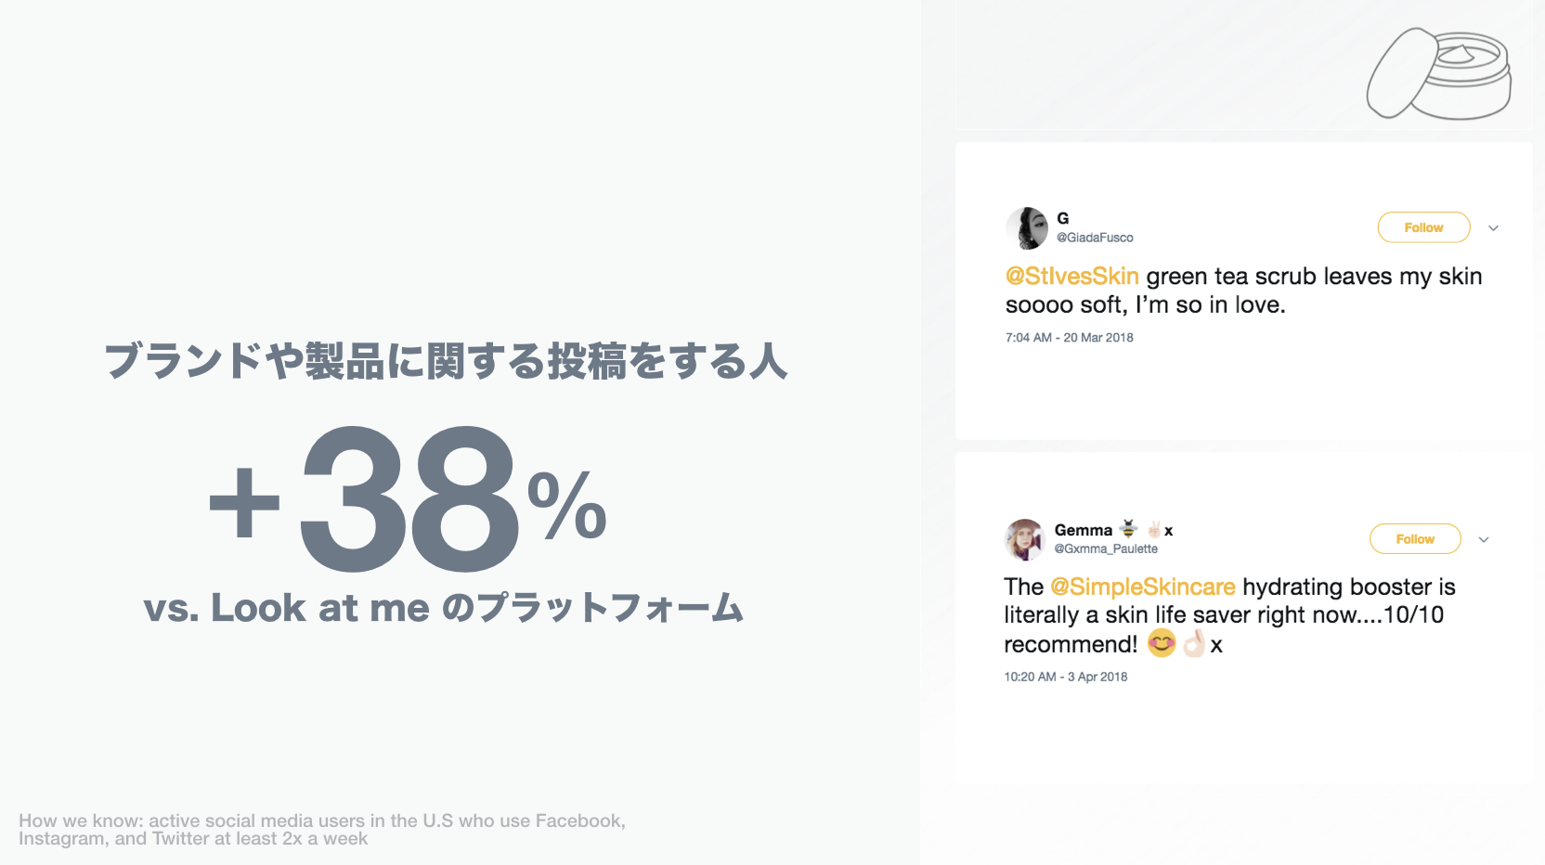Open GiadaFusco's profile avatar
Screen dimensions: 1545x865
pyautogui.click(x=1027, y=228)
